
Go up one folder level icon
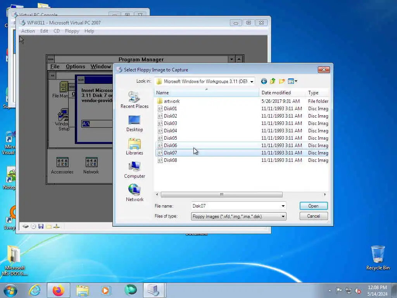tap(273, 81)
